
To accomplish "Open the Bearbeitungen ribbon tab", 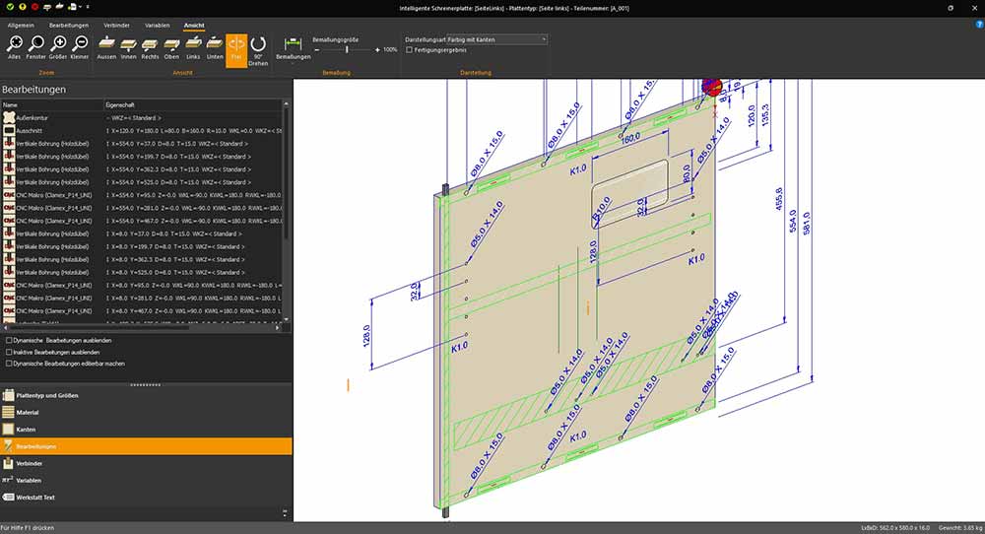I will [69, 26].
